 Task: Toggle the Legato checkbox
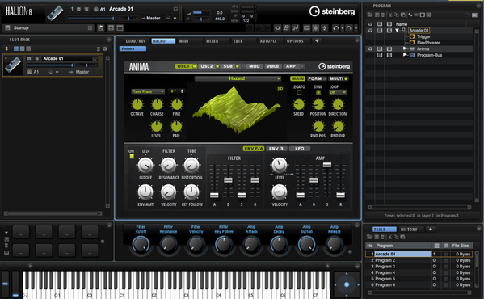point(299,92)
